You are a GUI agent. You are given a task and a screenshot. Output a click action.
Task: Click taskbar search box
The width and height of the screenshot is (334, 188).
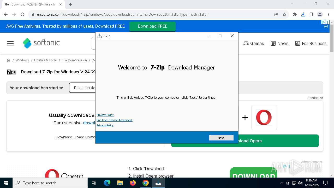[50, 183]
